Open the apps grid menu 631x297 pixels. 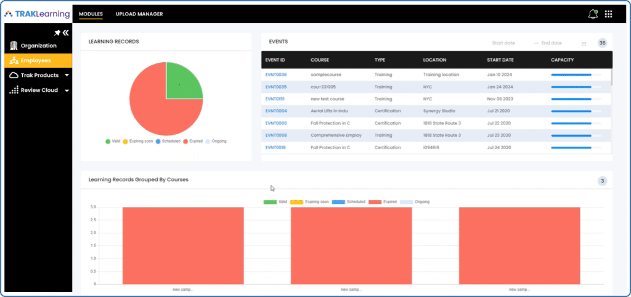[x=608, y=14]
